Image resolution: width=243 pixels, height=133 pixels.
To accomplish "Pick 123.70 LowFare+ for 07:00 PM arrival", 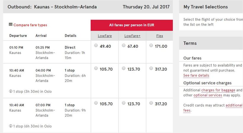I will pyautogui.click(x=124, y=103).
